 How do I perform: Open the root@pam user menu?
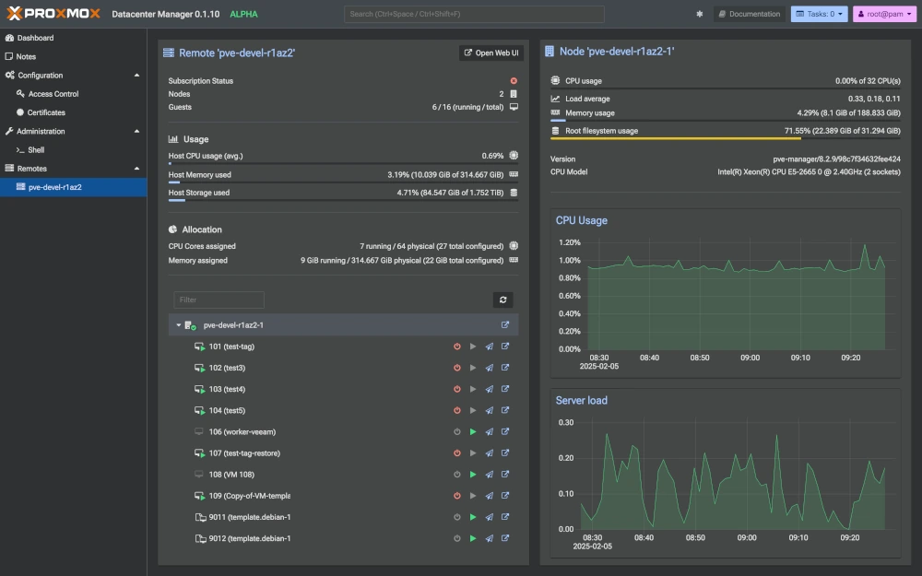[884, 14]
